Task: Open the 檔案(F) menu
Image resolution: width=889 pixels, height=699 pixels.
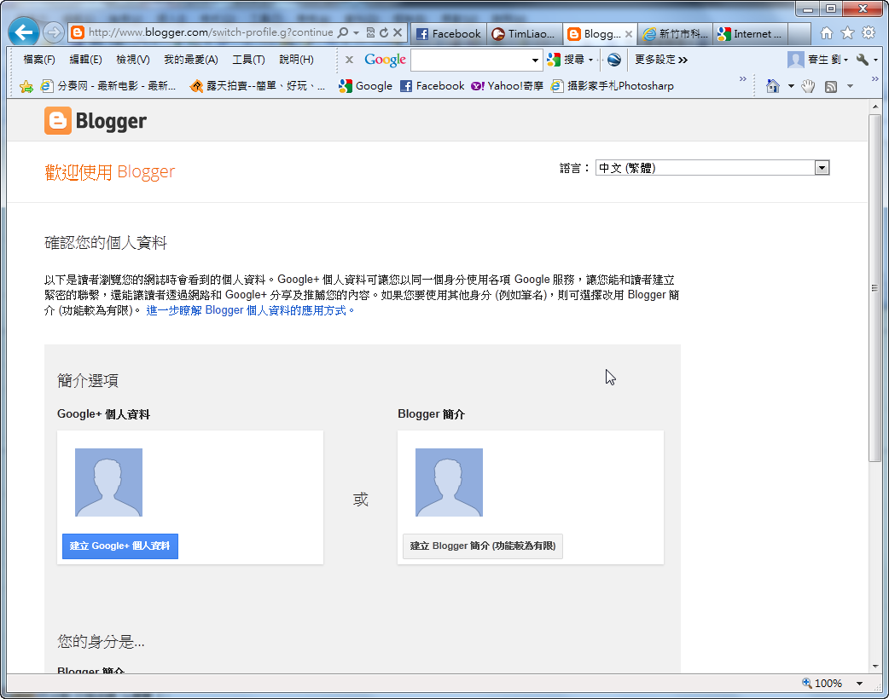Action: pyautogui.click(x=39, y=60)
